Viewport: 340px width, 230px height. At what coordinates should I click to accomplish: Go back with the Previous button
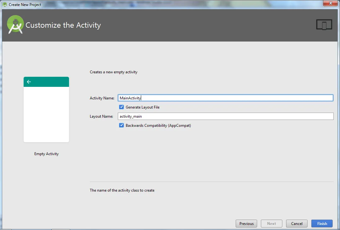pyautogui.click(x=246, y=223)
